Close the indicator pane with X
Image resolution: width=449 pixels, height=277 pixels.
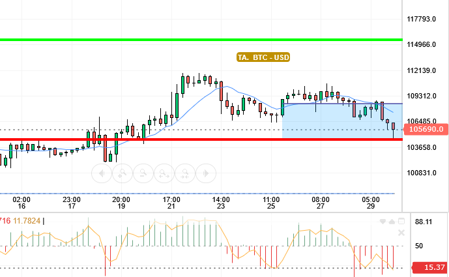click(x=401, y=233)
